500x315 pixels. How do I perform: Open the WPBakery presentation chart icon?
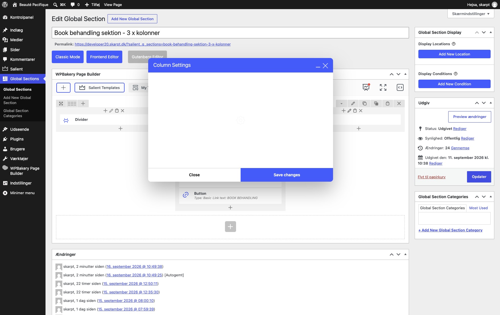(x=366, y=88)
